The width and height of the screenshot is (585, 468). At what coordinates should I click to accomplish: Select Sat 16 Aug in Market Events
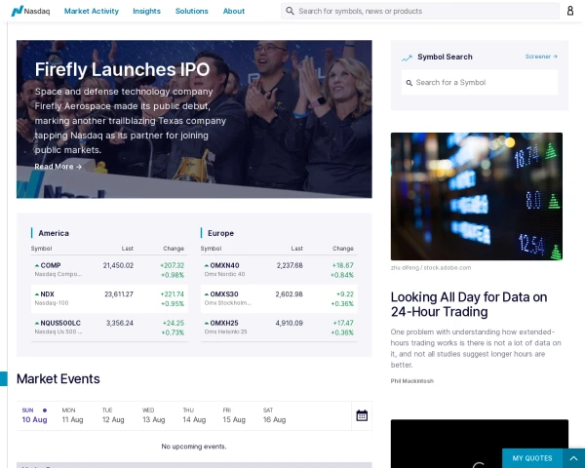pyautogui.click(x=274, y=415)
